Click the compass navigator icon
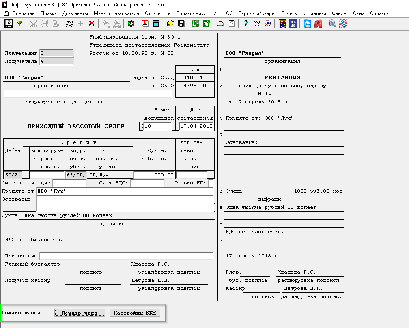The image size is (409, 328). tap(268, 24)
